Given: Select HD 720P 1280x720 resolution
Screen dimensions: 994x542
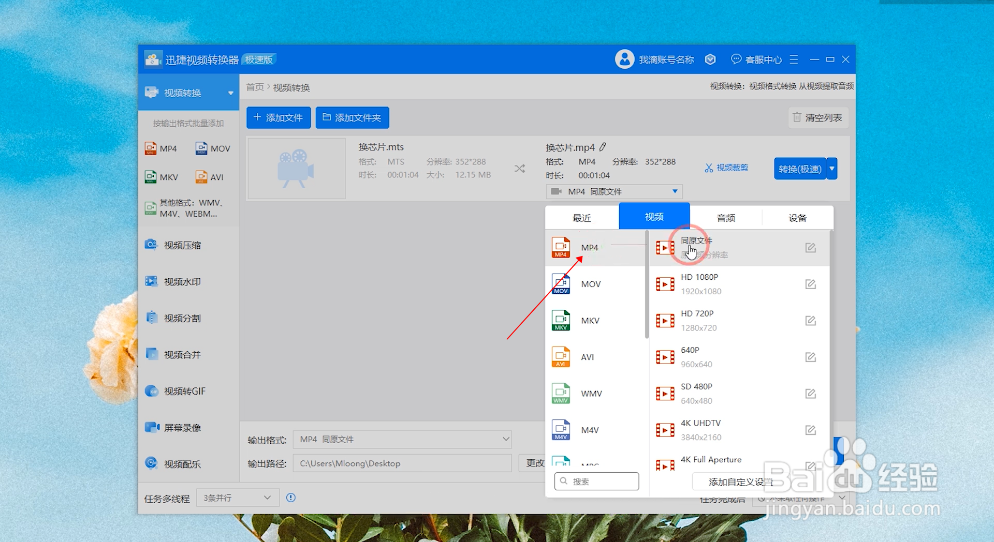Looking at the screenshot, I should (739, 321).
